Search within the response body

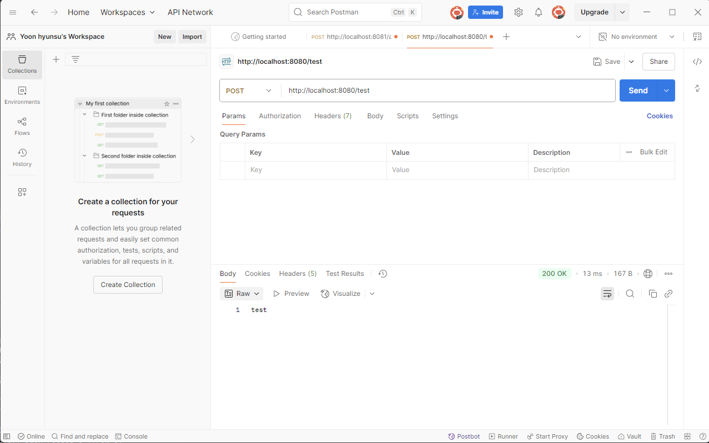(630, 294)
